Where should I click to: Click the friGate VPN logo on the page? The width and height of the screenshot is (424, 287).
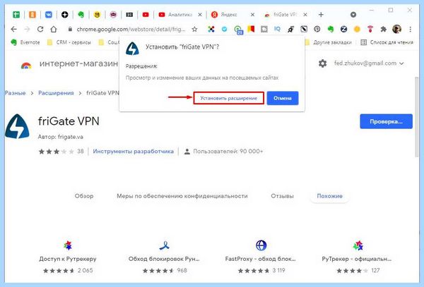(x=17, y=126)
